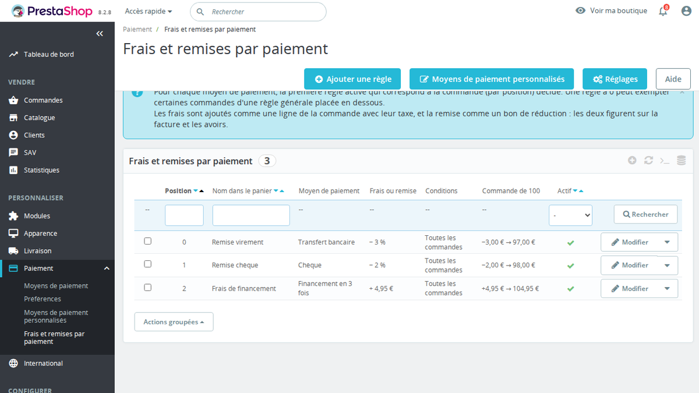Click the Transfert bancaire cell

pyautogui.click(x=325, y=242)
